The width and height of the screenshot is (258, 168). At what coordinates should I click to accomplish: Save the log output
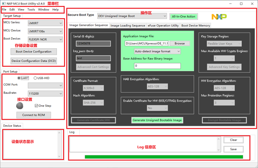pyautogui.click(x=234, y=149)
